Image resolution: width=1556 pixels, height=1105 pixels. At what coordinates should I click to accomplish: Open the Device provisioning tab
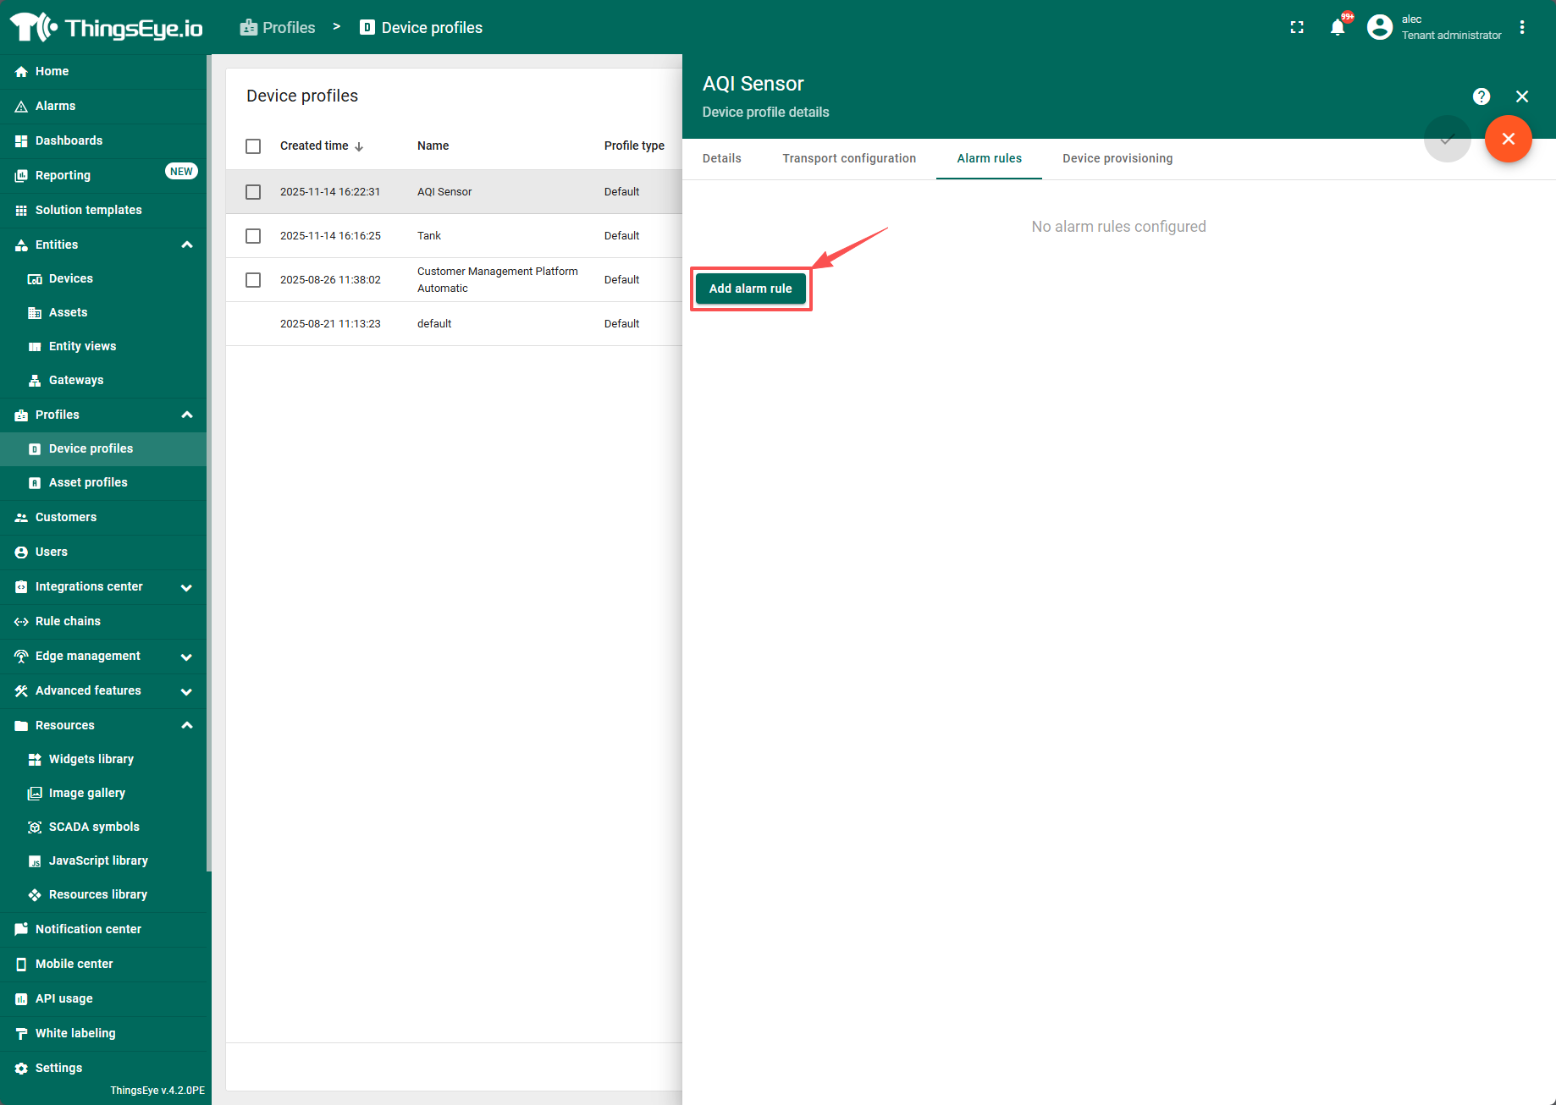[x=1117, y=158]
